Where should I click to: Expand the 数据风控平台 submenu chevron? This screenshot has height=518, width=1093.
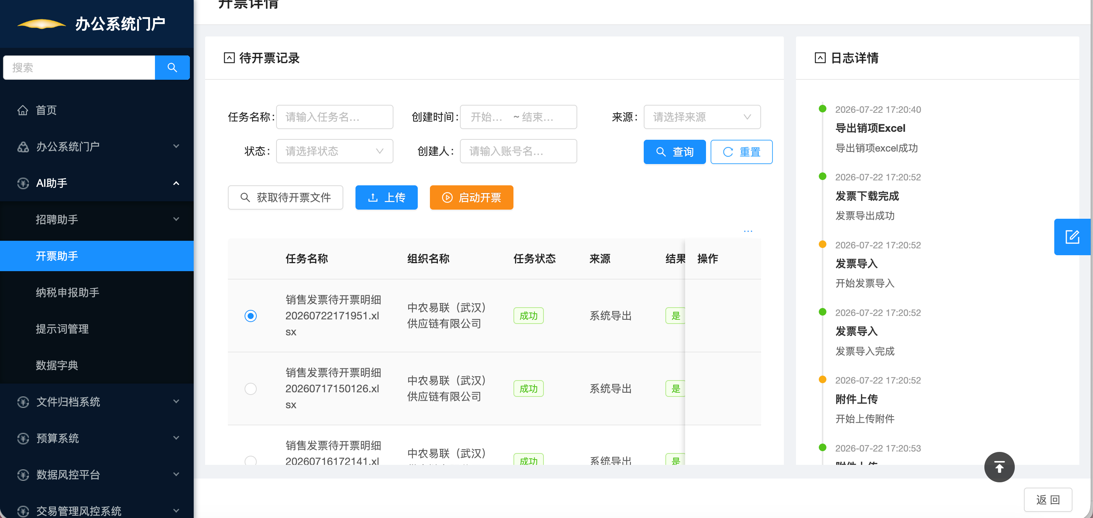[176, 474]
